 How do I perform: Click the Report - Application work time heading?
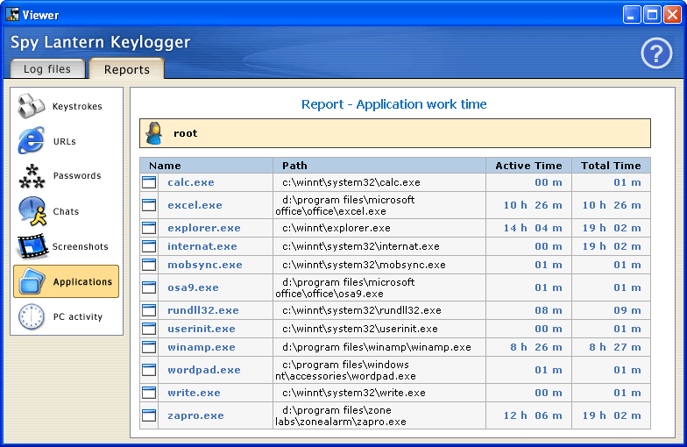pos(394,104)
